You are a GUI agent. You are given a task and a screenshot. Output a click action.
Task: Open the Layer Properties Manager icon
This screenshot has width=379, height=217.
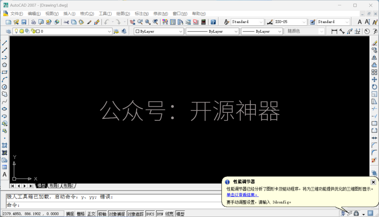(x=8, y=31)
